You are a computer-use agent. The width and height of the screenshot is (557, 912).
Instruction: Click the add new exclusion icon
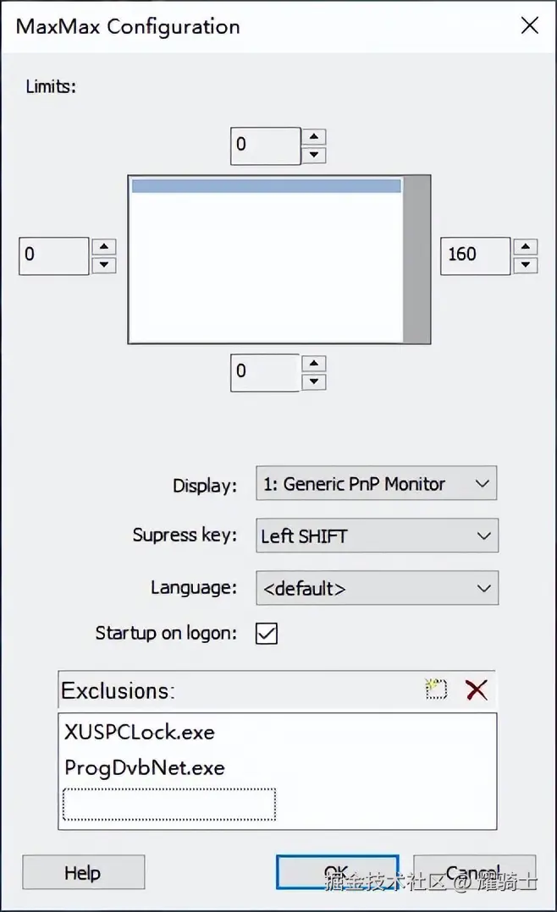435,689
